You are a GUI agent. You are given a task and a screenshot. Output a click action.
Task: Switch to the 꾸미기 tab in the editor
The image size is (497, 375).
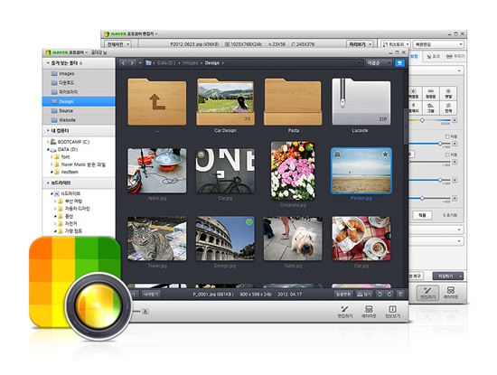(x=455, y=56)
